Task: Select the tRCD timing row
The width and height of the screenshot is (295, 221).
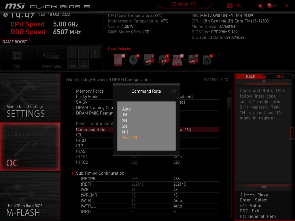Action: point(147,140)
